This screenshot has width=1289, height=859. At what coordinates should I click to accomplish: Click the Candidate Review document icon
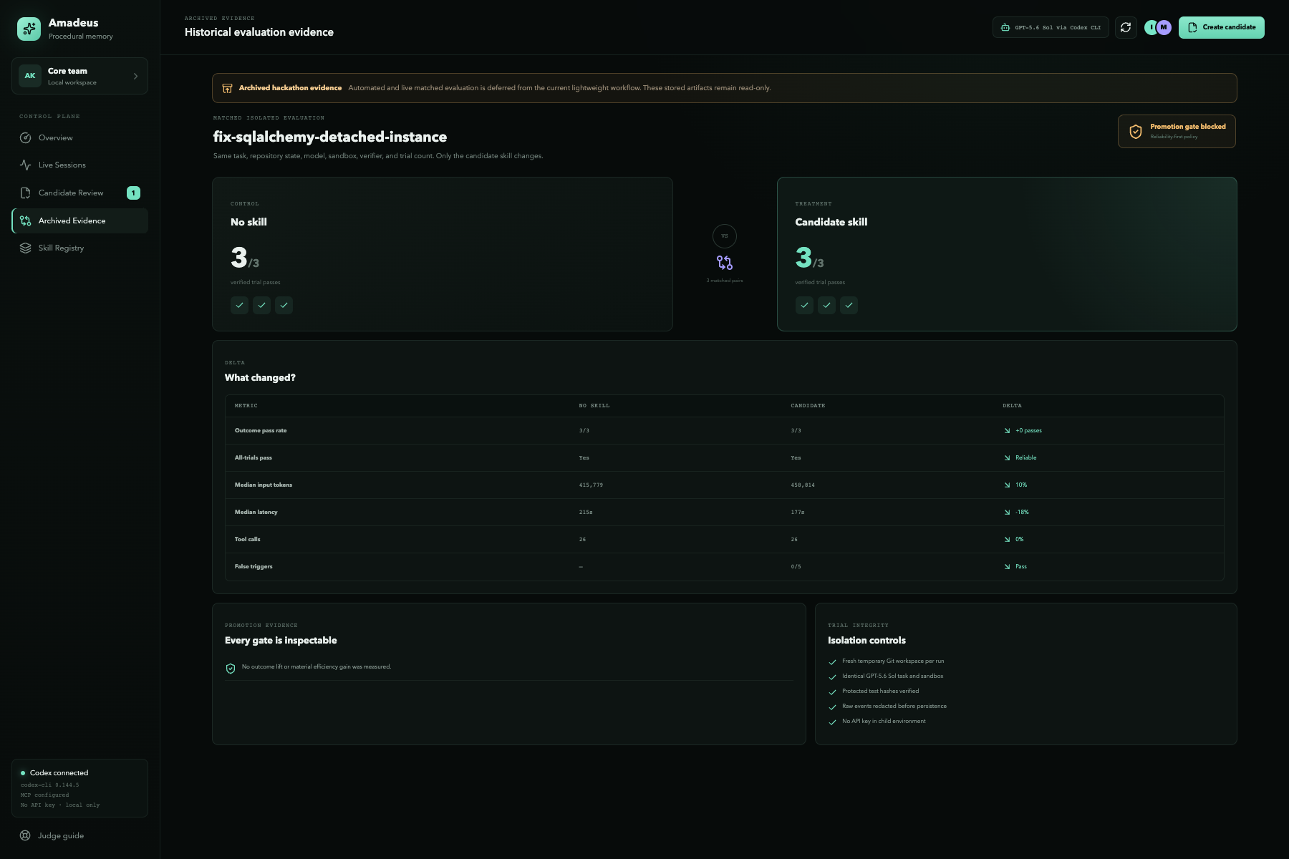pyautogui.click(x=26, y=193)
